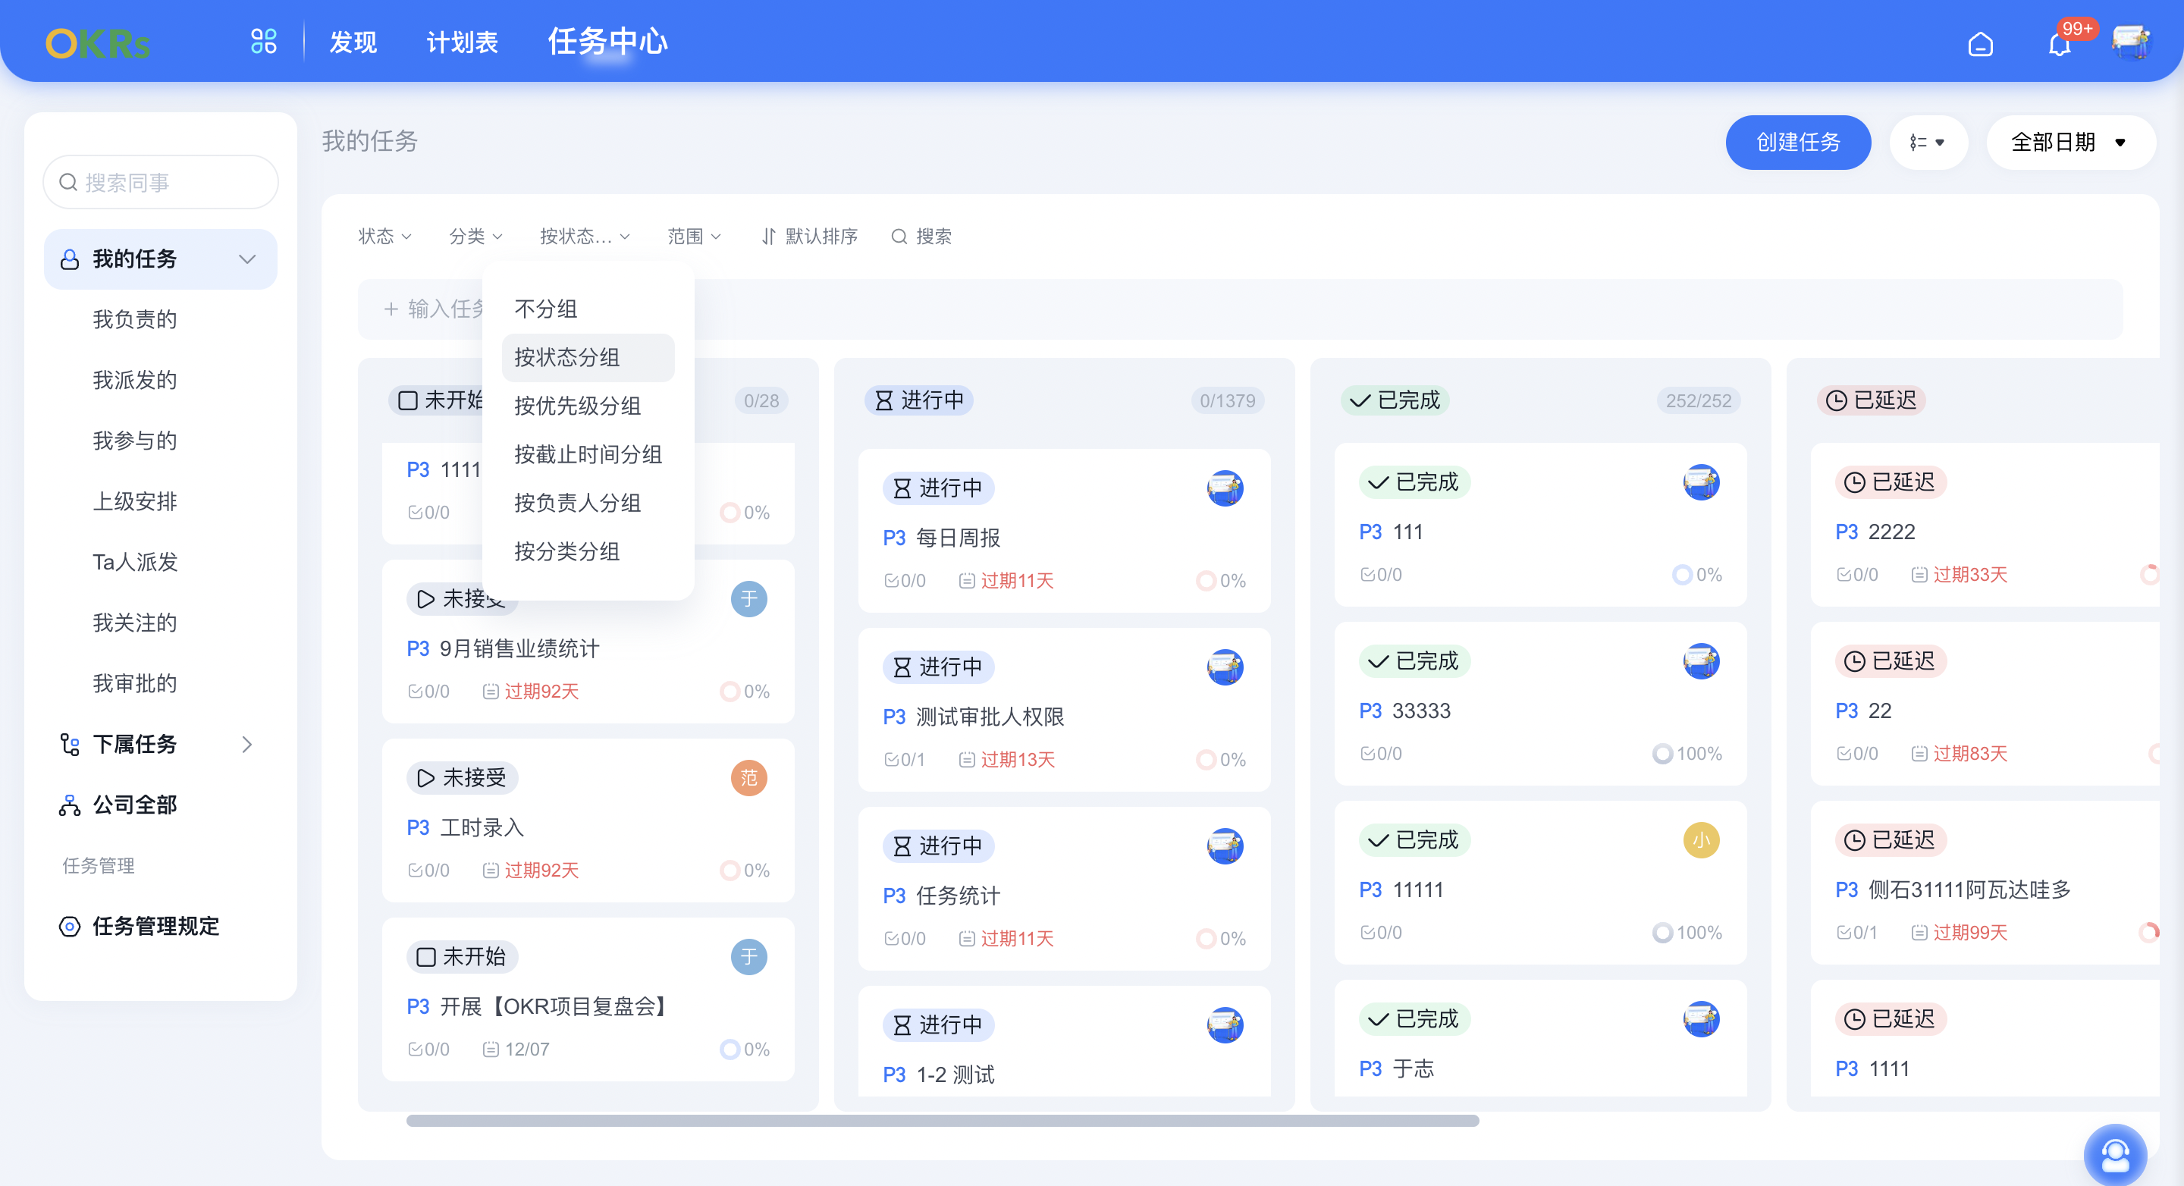Open the 分类 filter dropdown
This screenshot has width=2184, height=1186.
[475, 237]
